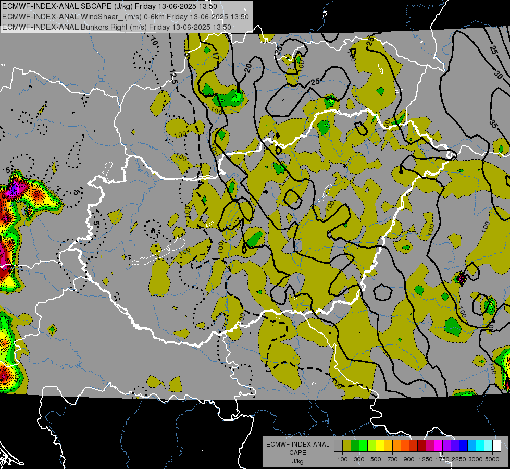Click the legend tick label 900
This screenshot has width=510, height=469.
click(x=409, y=459)
